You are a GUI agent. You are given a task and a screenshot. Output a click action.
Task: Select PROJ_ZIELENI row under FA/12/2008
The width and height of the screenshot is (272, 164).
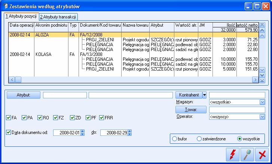click(x=134, y=40)
